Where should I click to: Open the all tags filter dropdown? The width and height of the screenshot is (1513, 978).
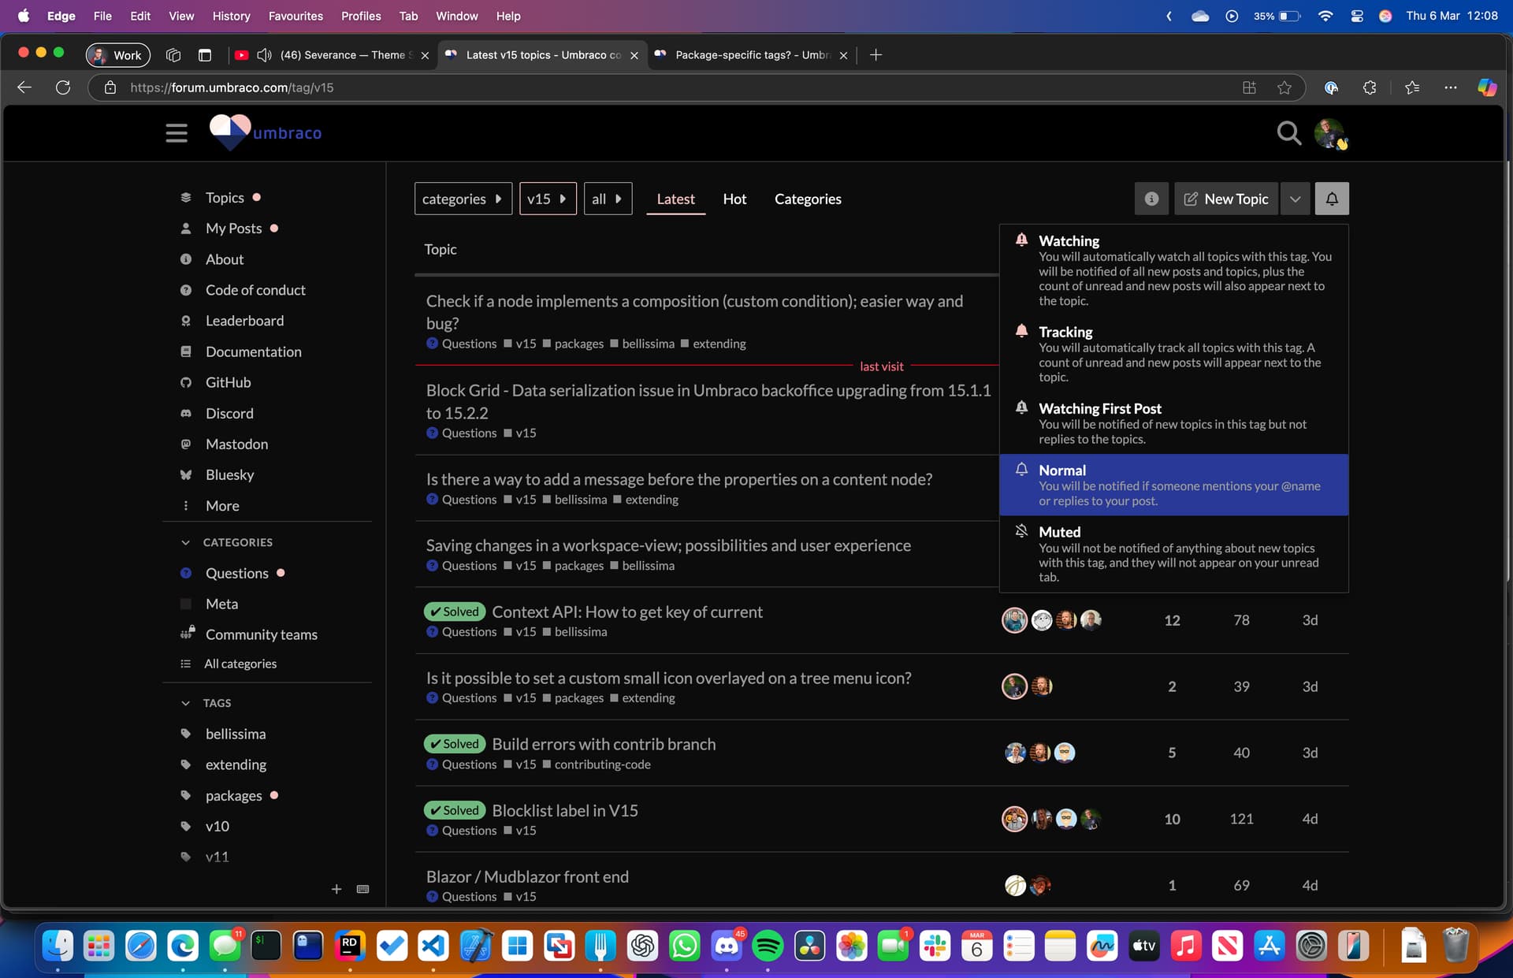point(608,199)
